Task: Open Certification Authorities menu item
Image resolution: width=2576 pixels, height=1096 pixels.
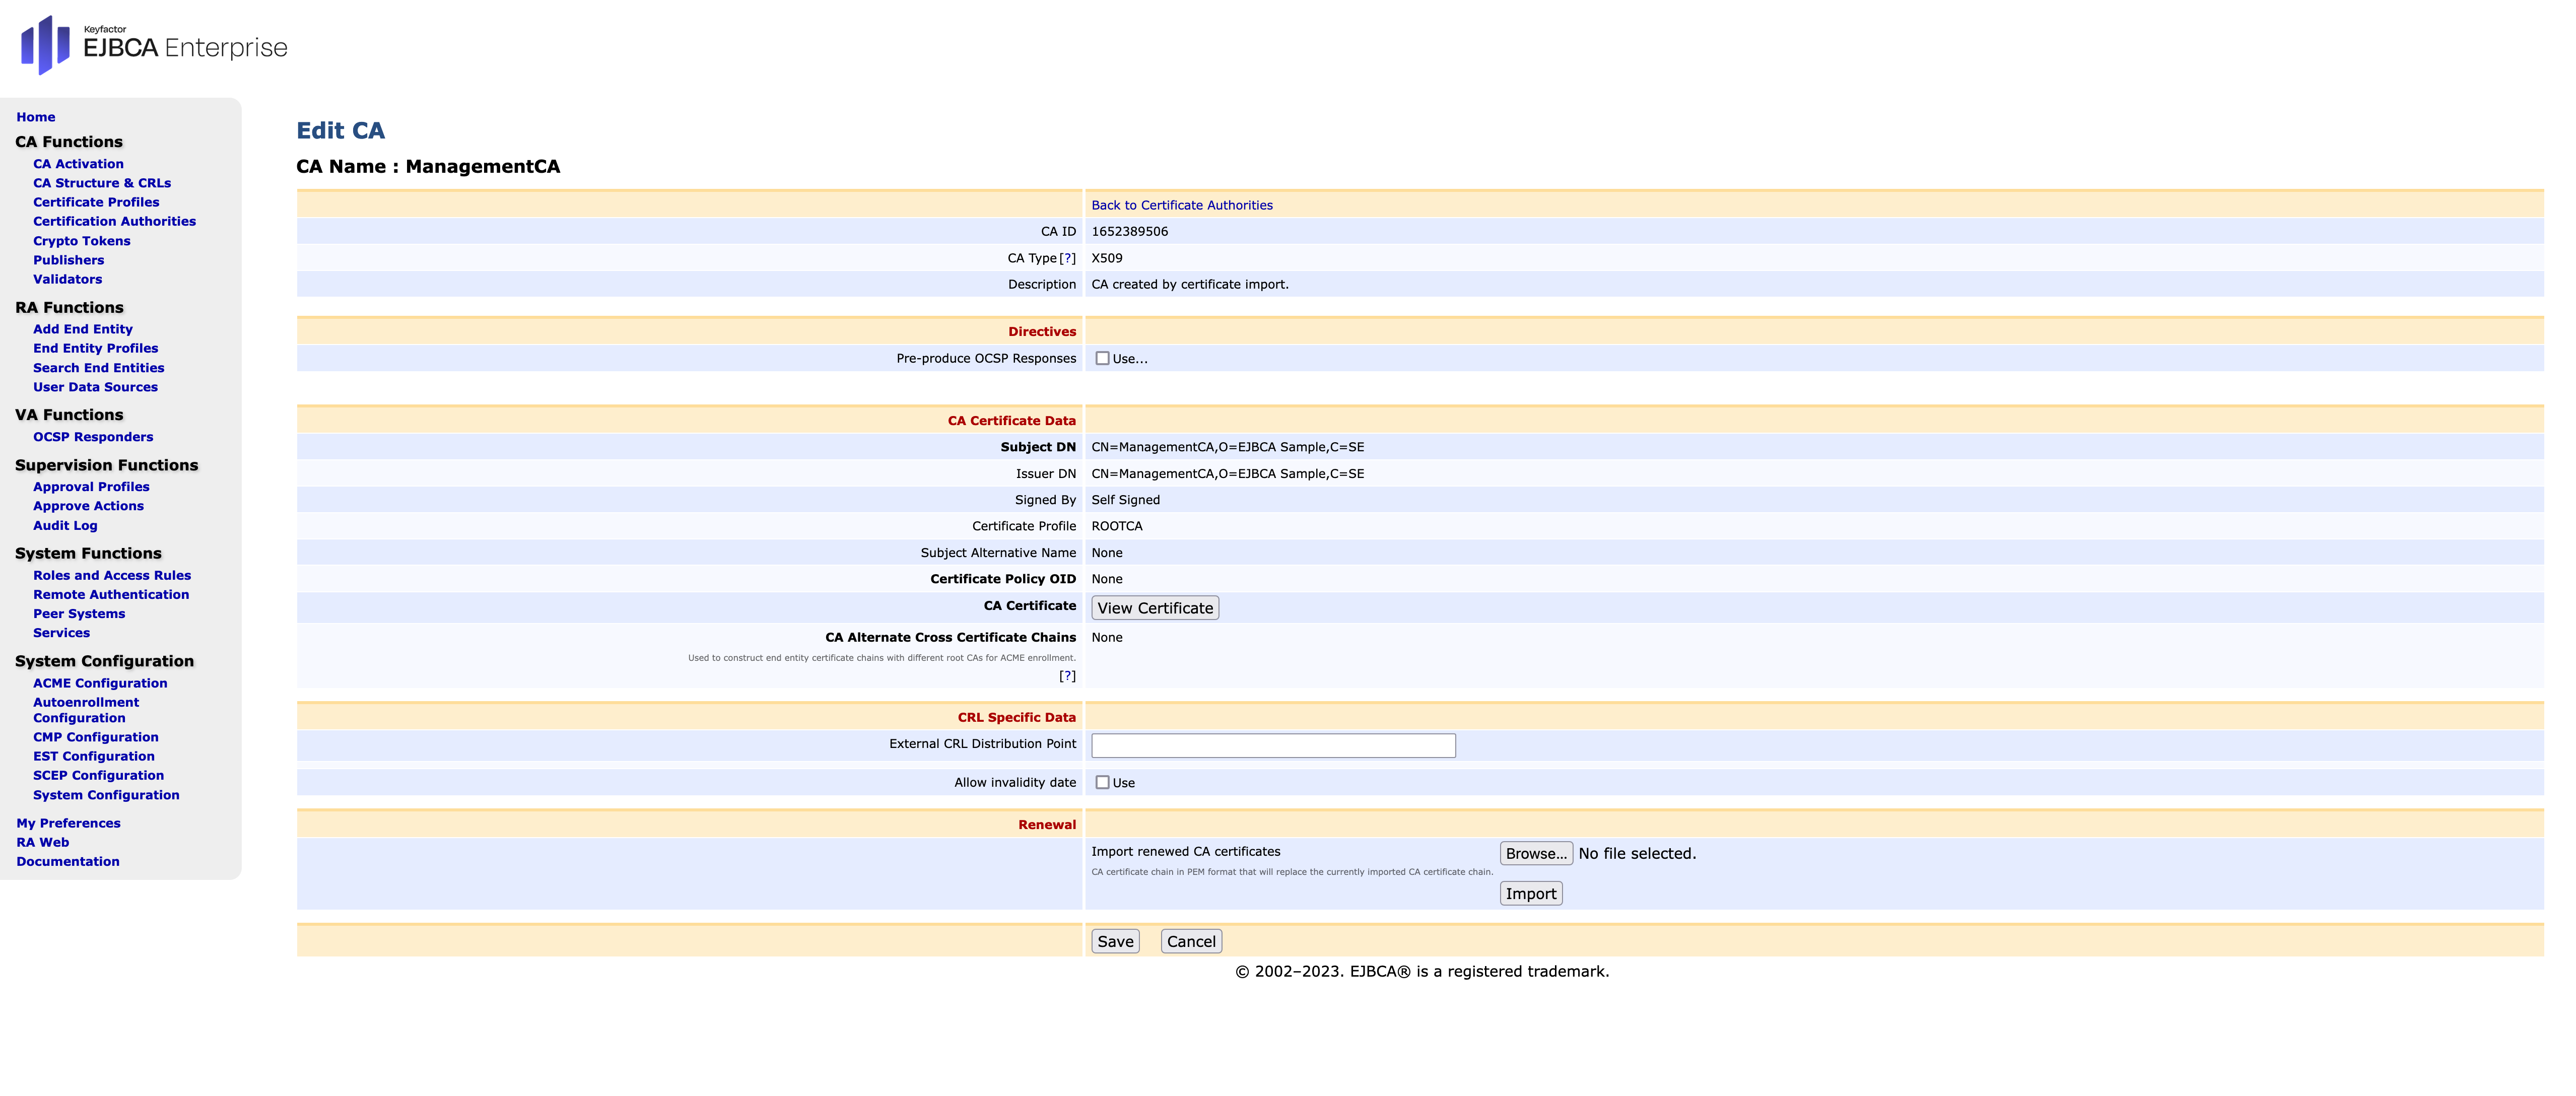Action: tap(114, 221)
